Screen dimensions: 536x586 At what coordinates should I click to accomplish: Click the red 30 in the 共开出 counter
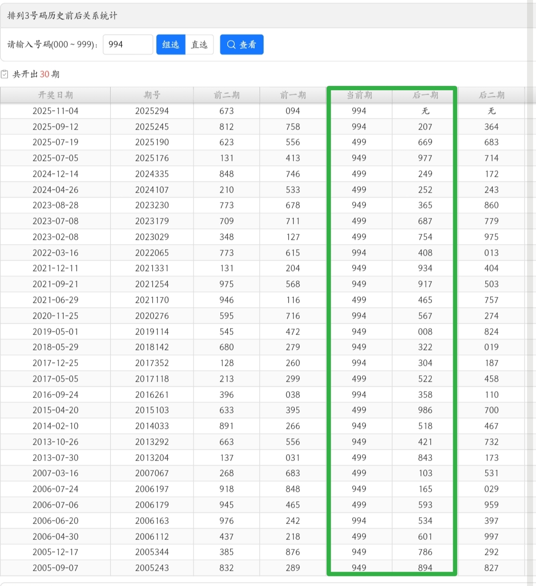[x=44, y=74]
